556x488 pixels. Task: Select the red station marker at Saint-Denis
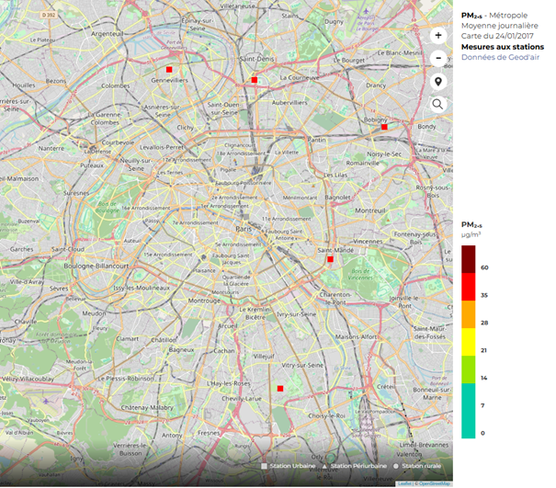pos(255,80)
